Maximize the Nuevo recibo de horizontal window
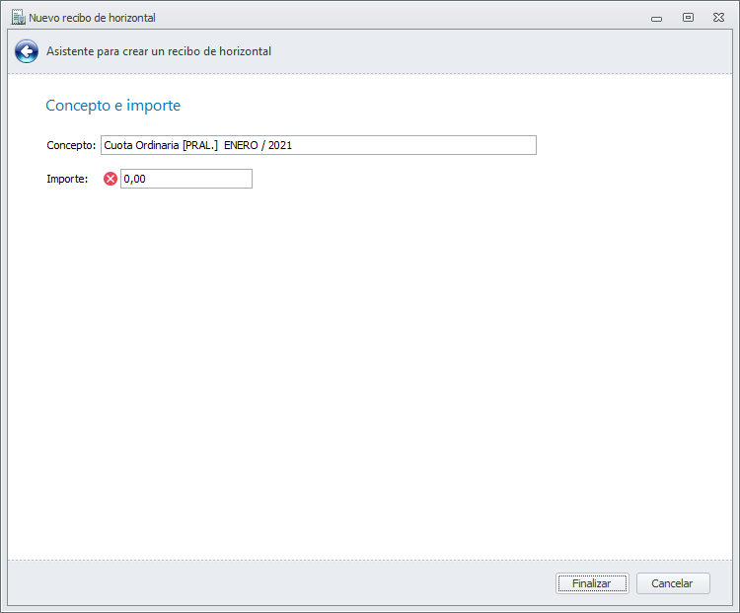The width and height of the screenshot is (740, 613). click(688, 17)
